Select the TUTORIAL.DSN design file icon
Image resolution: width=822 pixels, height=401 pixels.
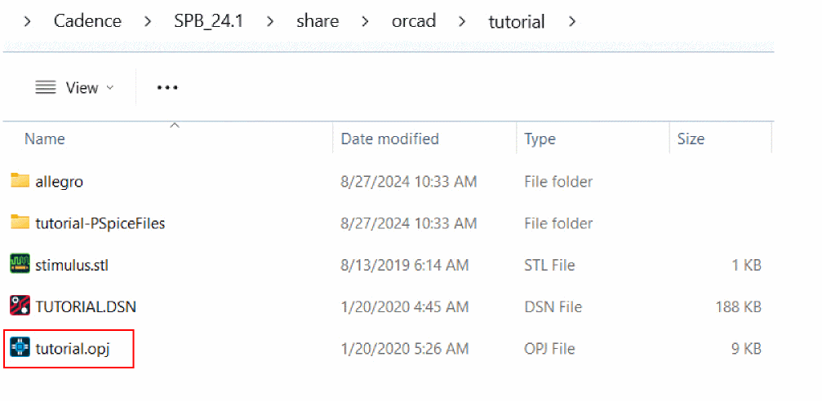click(x=20, y=306)
